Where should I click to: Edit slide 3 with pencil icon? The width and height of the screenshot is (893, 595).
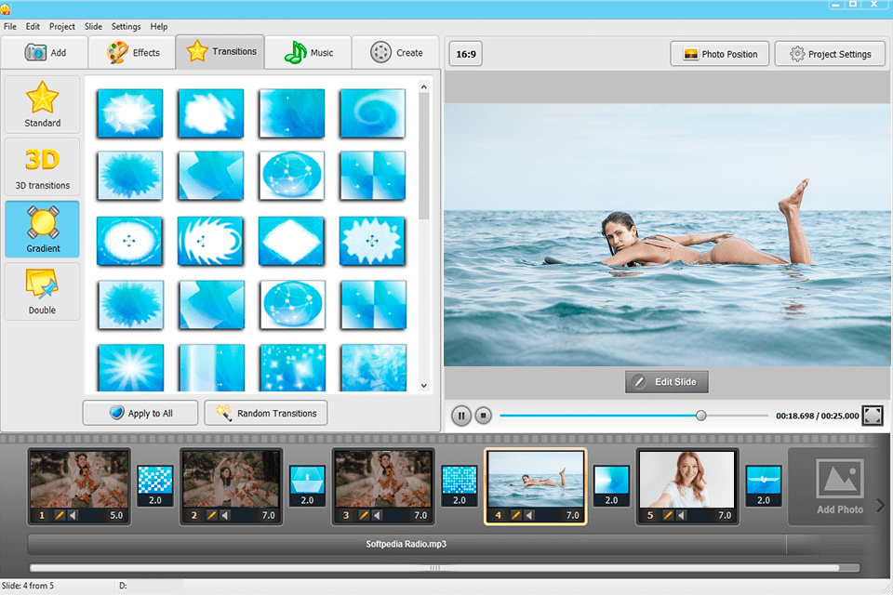tap(364, 515)
